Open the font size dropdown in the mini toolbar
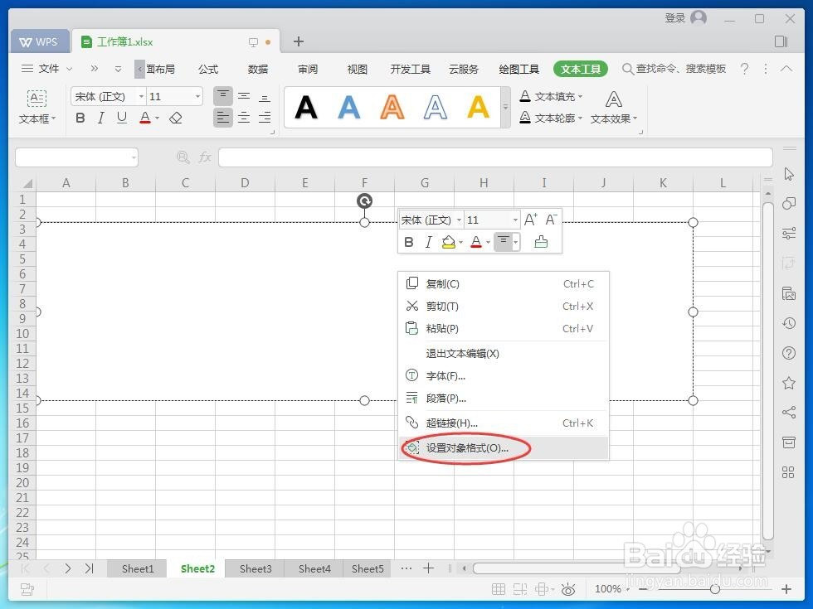The width and height of the screenshot is (813, 609). [x=514, y=220]
